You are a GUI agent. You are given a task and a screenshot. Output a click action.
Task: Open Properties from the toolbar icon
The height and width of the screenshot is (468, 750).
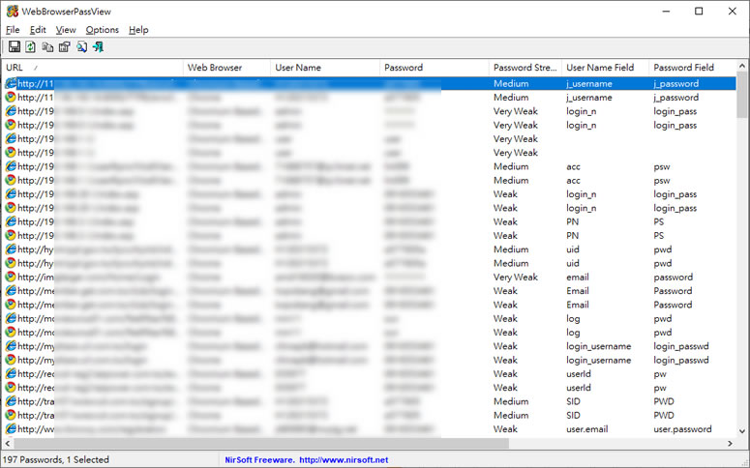(x=64, y=46)
